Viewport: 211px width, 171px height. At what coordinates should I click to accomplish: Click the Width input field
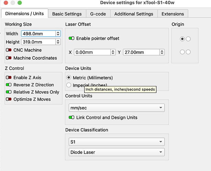click(38, 34)
